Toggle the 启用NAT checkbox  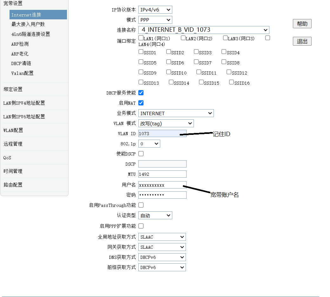click(141, 103)
